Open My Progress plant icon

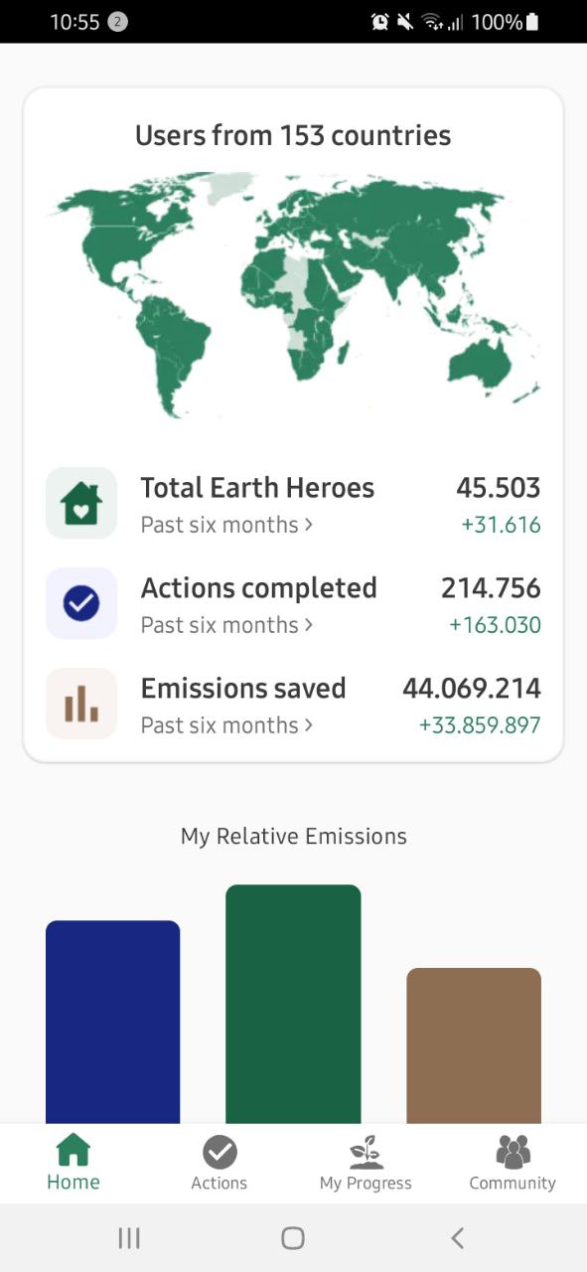(x=366, y=1153)
